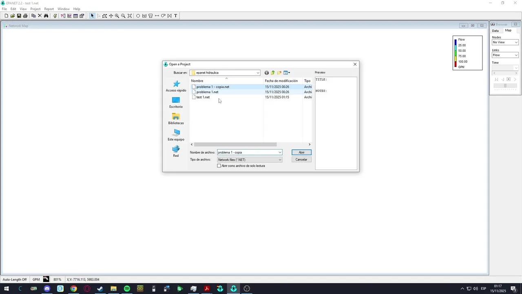Select file 'test 1.net'

(203, 97)
